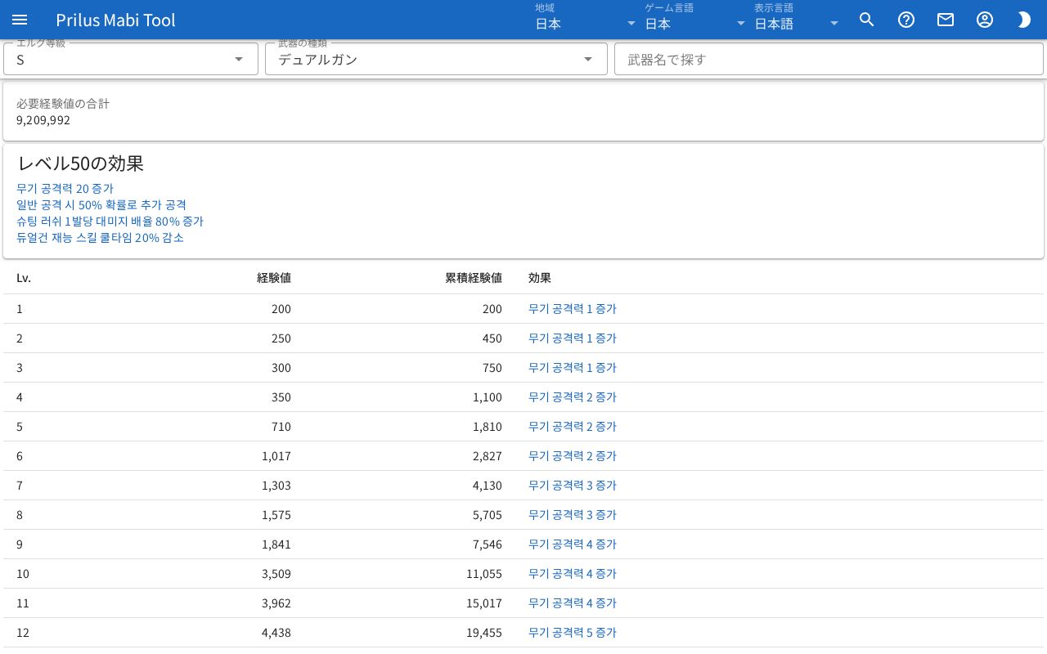Click the 必要経験値の合計 label
The width and height of the screenshot is (1047, 654).
63,104
